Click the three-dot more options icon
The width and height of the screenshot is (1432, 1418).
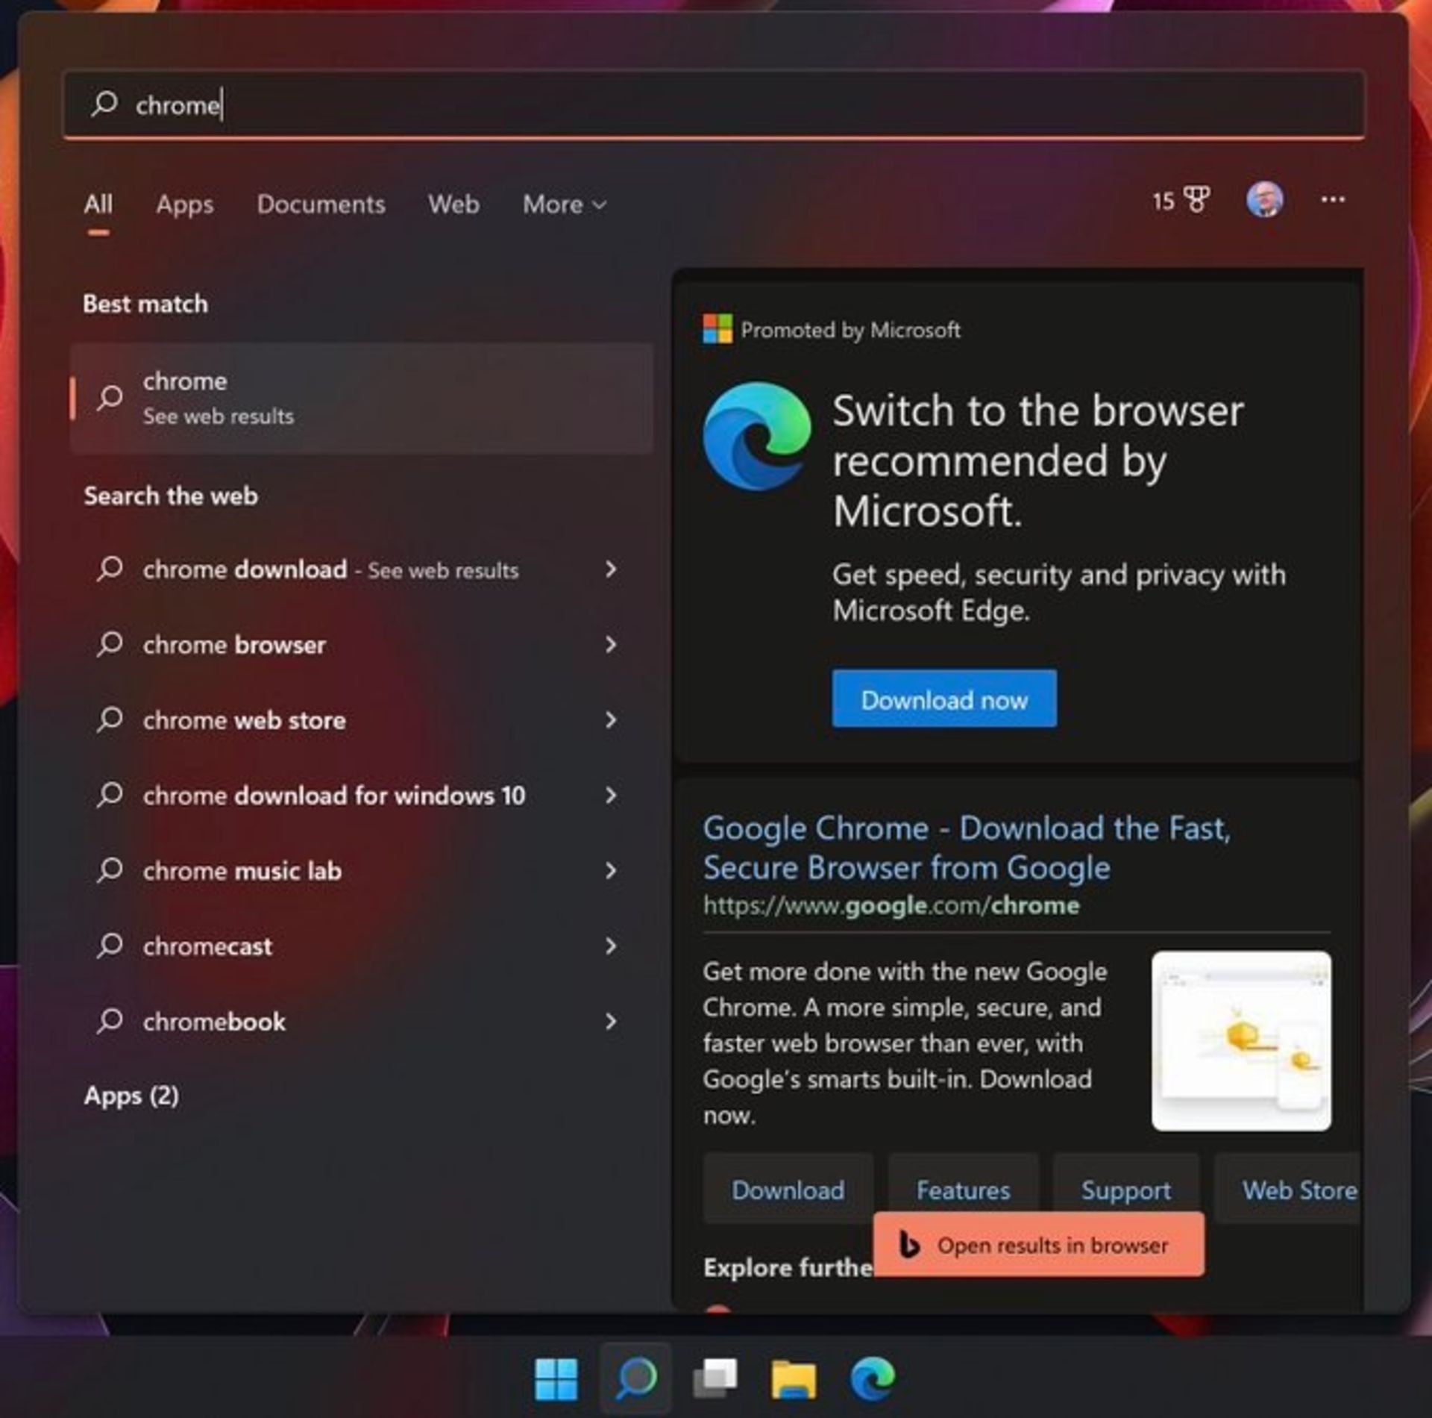tap(1334, 202)
